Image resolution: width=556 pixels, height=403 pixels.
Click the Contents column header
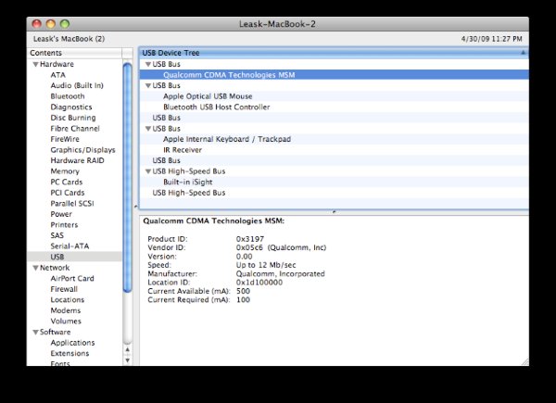(x=74, y=53)
